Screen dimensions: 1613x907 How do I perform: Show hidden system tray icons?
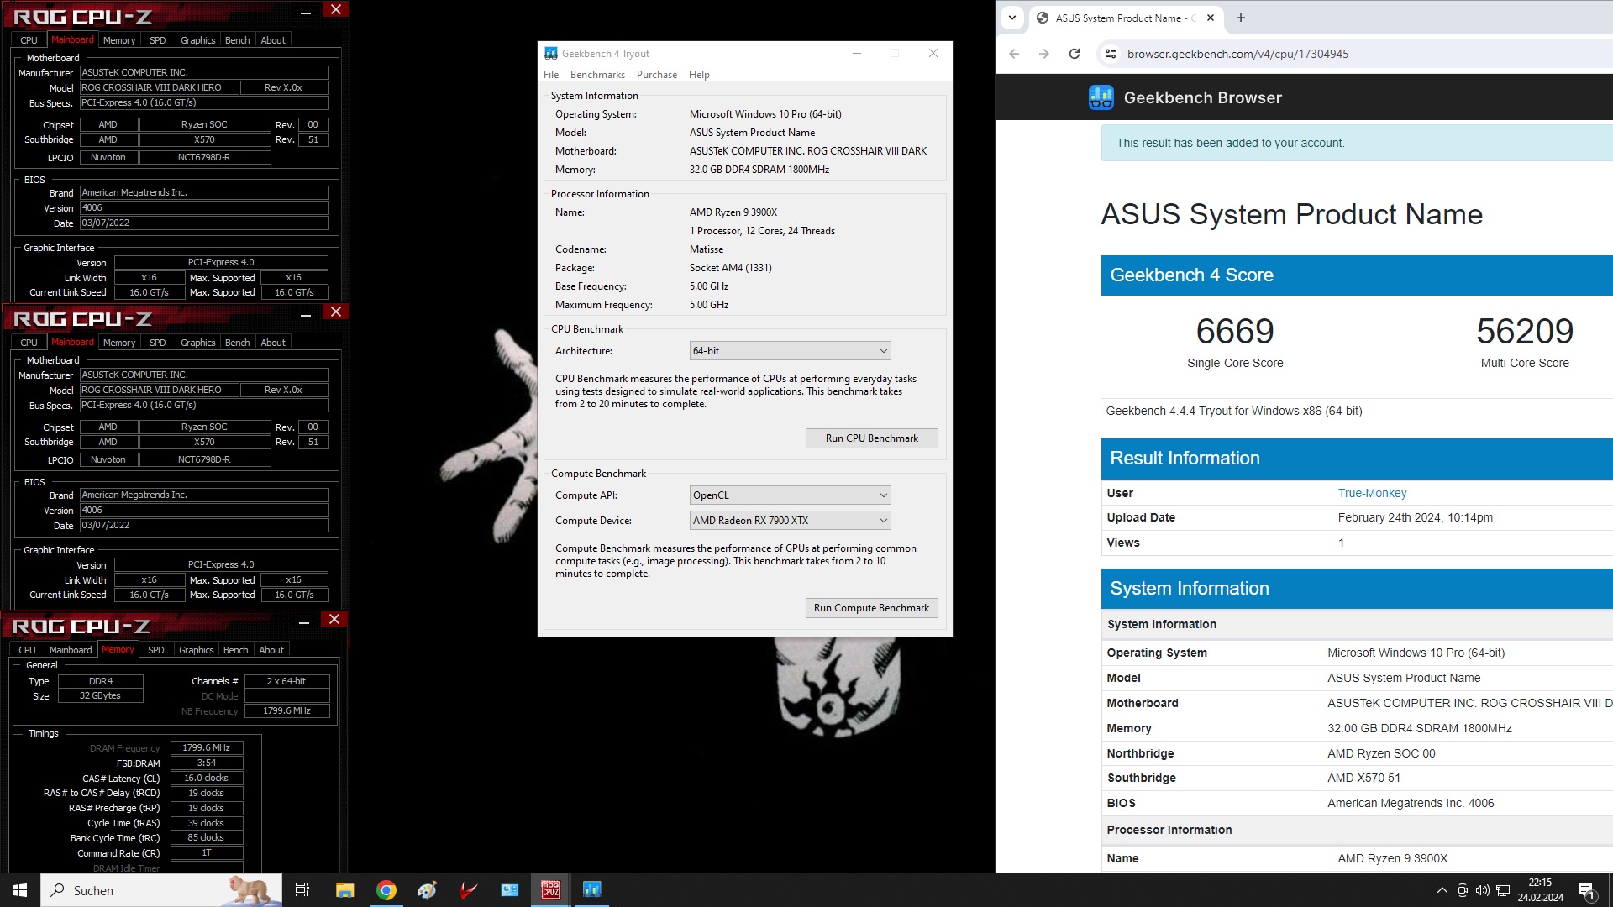click(1442, 890)
